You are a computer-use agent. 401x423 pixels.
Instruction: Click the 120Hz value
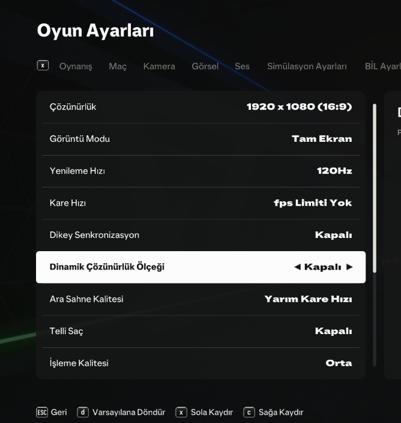[334, 171]
